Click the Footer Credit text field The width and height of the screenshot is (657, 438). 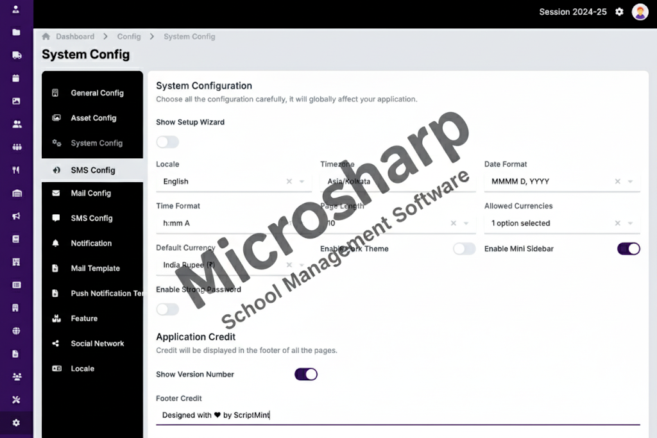(x=398, y=415)
